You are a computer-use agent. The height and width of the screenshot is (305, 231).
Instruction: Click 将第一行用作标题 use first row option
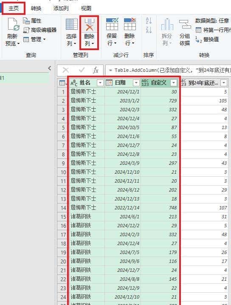pos(213,30)
